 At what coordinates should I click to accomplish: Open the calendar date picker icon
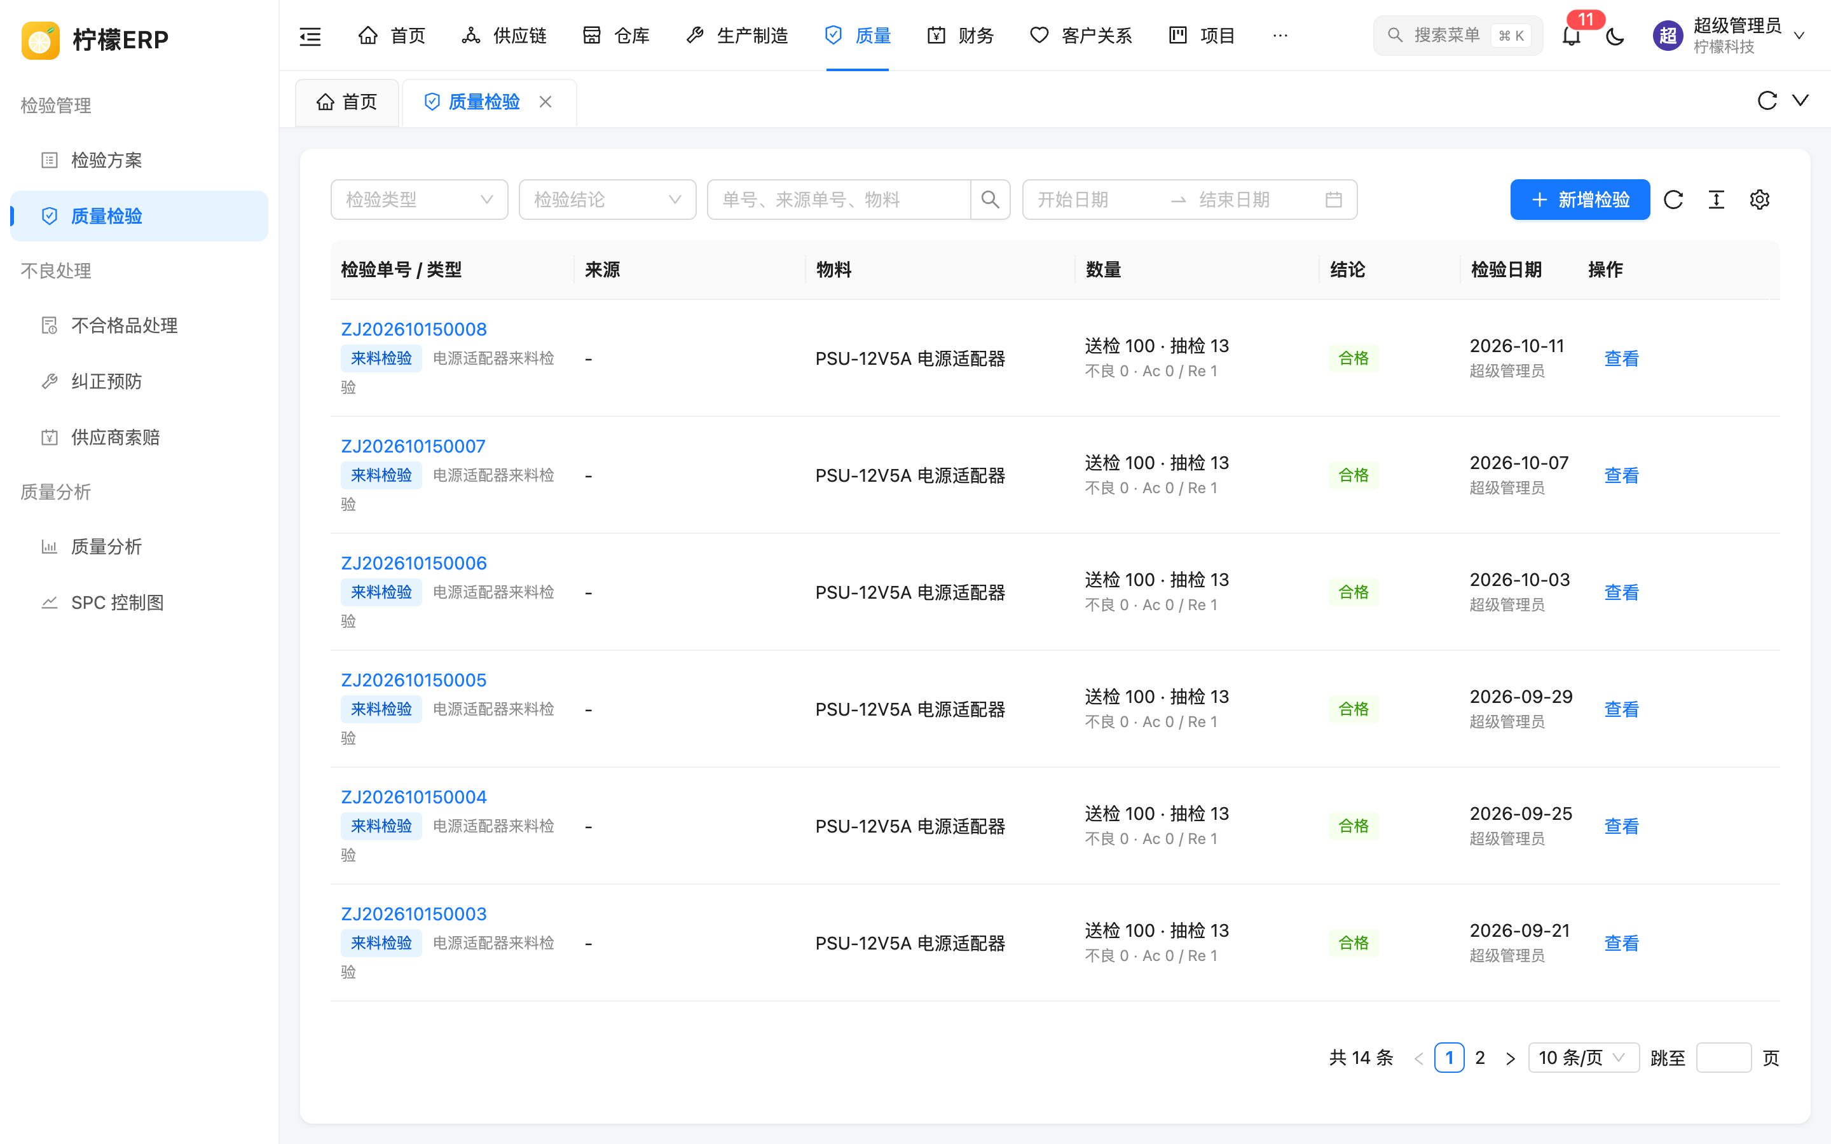tap(1334, 200)
